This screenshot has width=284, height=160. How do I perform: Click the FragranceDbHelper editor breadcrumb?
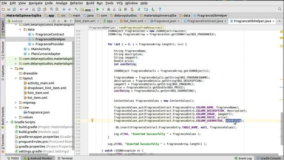coord(103,28)
